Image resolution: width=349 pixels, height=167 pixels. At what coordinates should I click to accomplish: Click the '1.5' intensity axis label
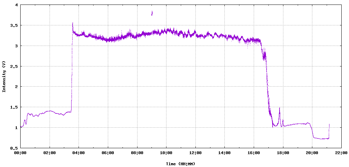coord(15,107)
